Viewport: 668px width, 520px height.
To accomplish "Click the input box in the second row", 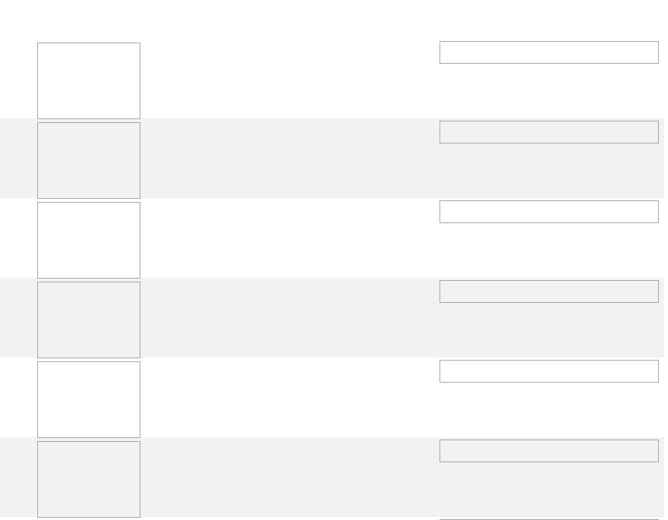I will click(x=549, y=132).
